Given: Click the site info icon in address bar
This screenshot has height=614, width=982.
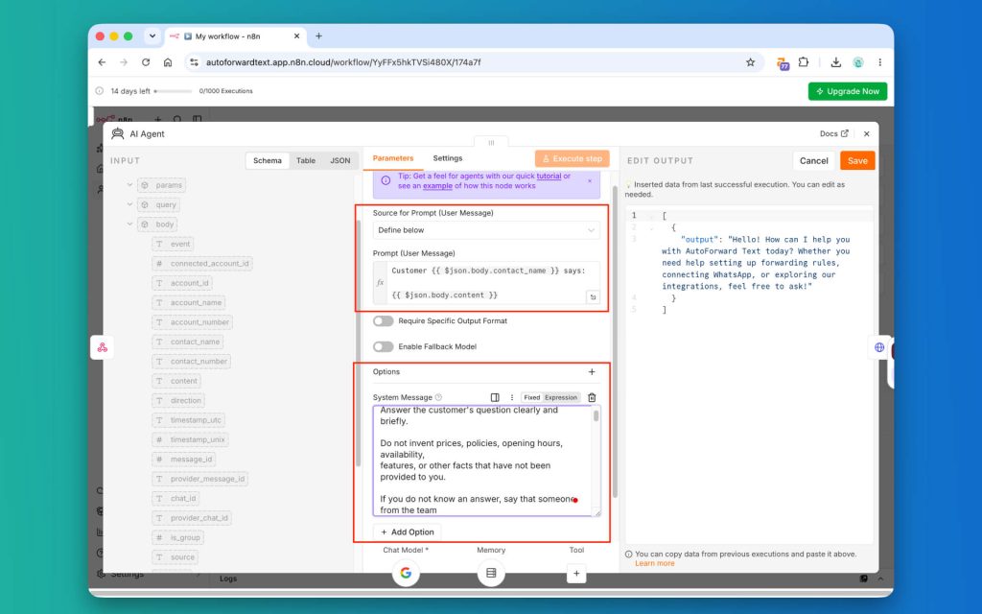Looking at the screenshot, I should pos(194,62).
